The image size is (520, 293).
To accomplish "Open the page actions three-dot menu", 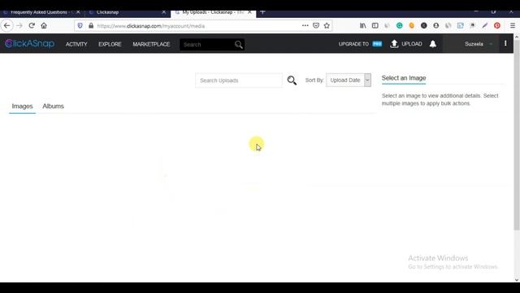I will 305,25.
